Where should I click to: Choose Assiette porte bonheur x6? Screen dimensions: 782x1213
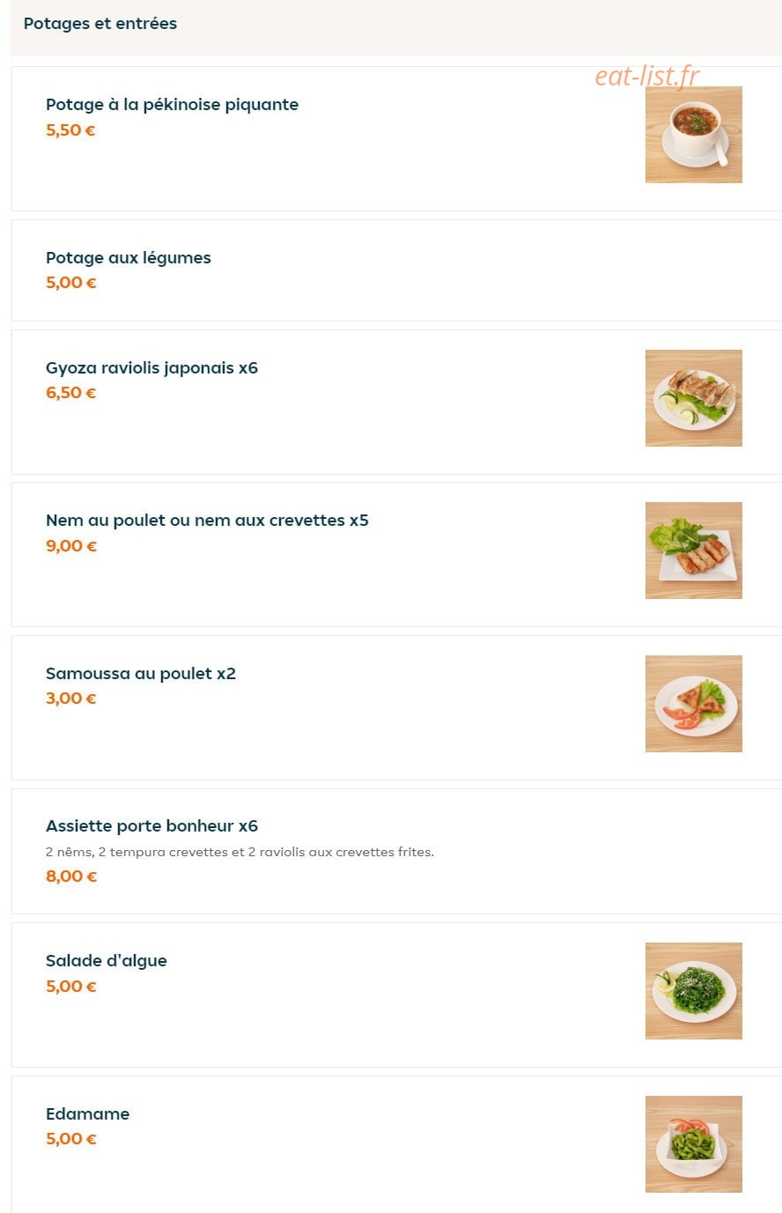tap(151, 826)
